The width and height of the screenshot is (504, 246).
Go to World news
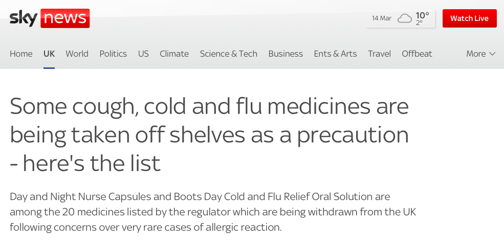pos(77,54)
